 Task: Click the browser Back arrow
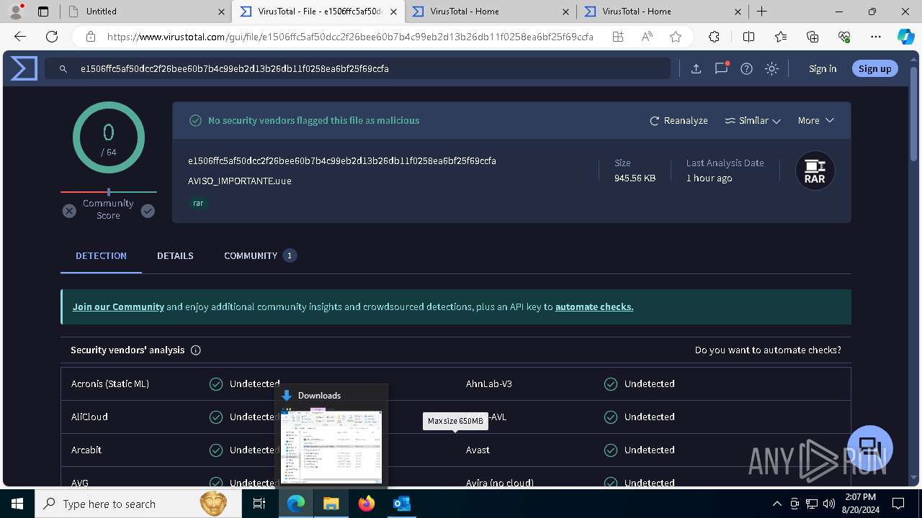(x=20, y=37)
